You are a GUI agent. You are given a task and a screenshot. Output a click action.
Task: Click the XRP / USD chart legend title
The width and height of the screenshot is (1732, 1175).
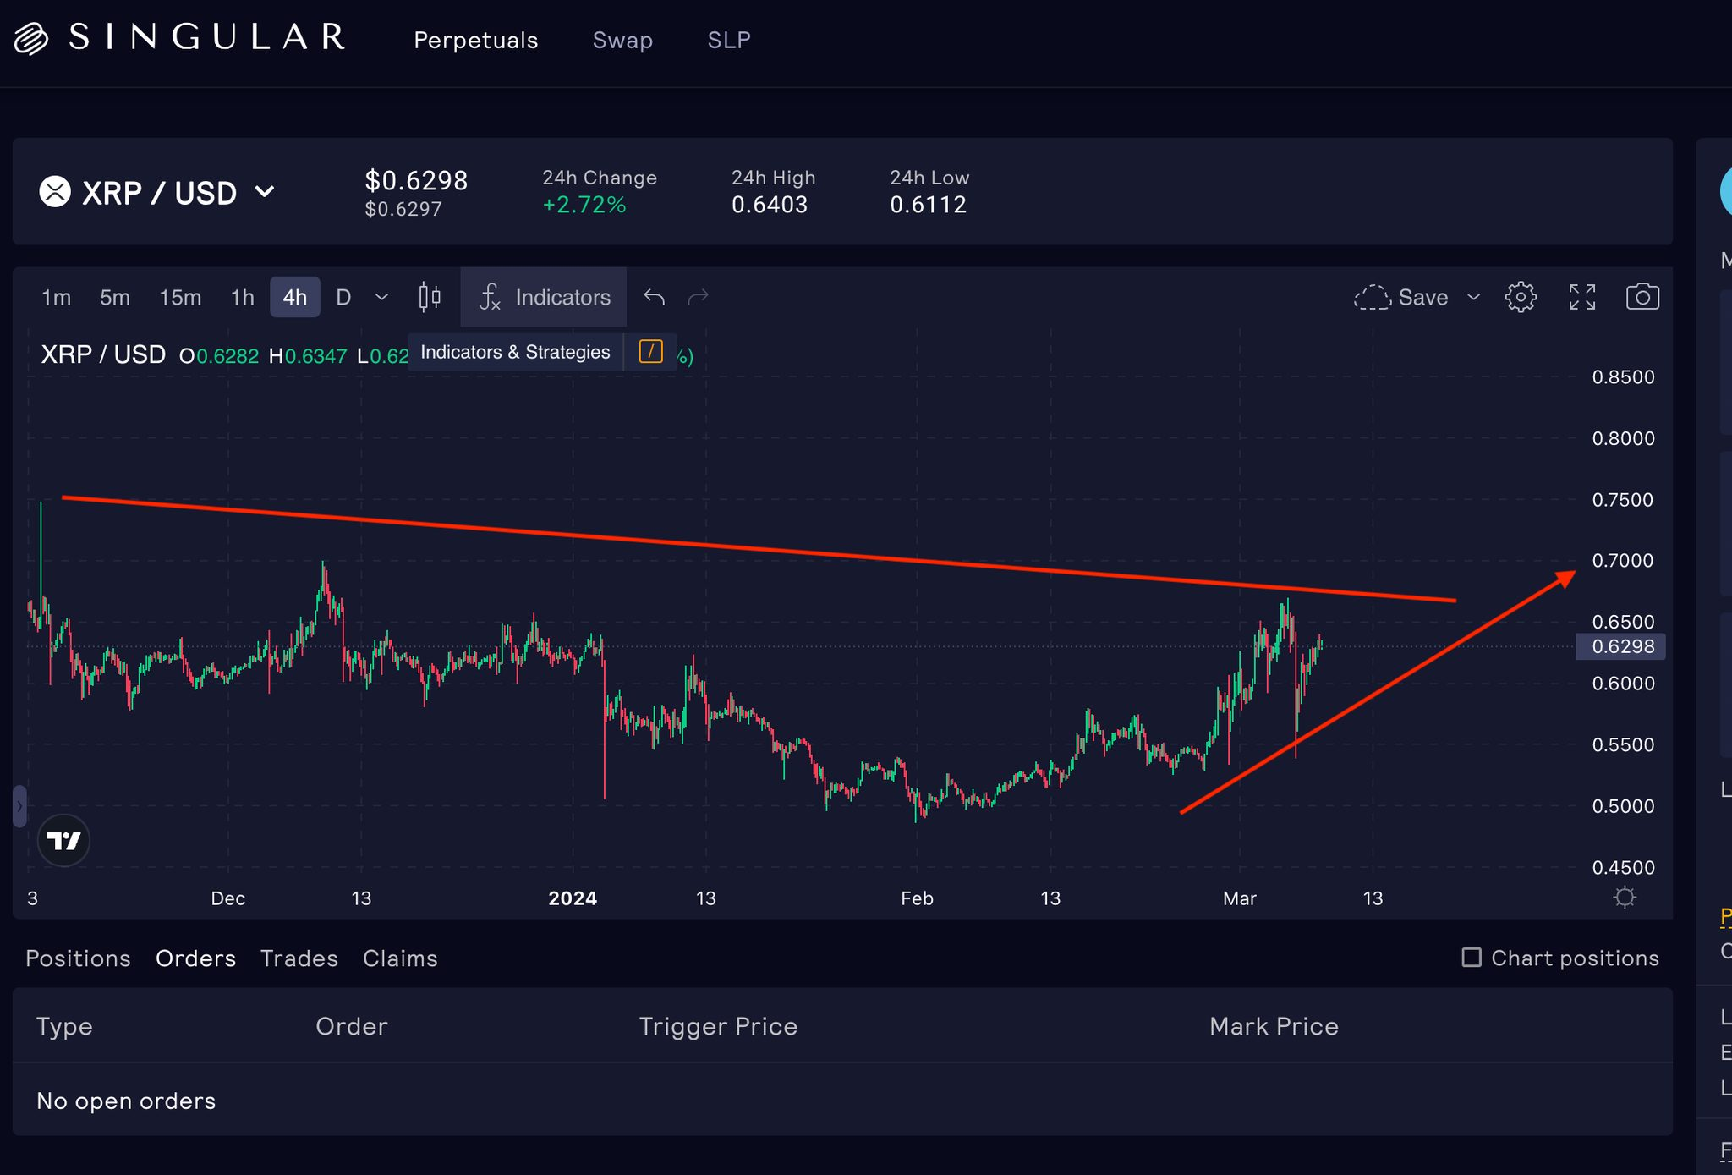click(103, 354)
